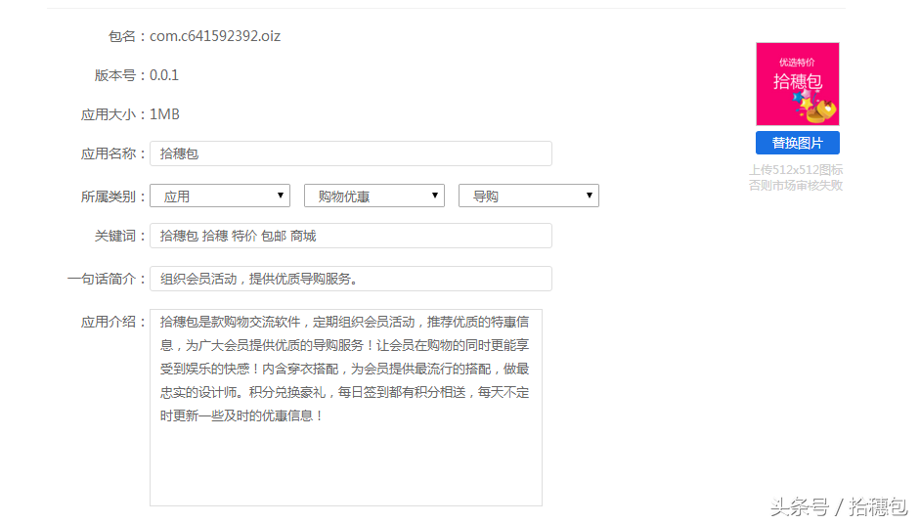Click the 上传512x512图标 hint text
920x524 pixels.
point(796,170)
